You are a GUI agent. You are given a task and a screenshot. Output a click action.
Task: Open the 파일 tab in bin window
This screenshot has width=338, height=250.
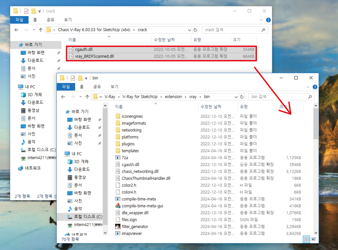(x=66, y=87)
